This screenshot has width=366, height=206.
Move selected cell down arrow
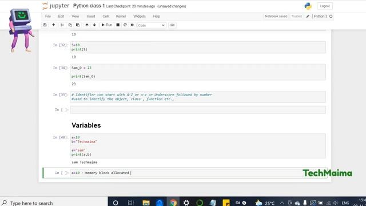(94, 25)
